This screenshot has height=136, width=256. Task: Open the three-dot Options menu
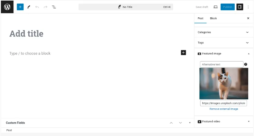[x=248, y=7]
